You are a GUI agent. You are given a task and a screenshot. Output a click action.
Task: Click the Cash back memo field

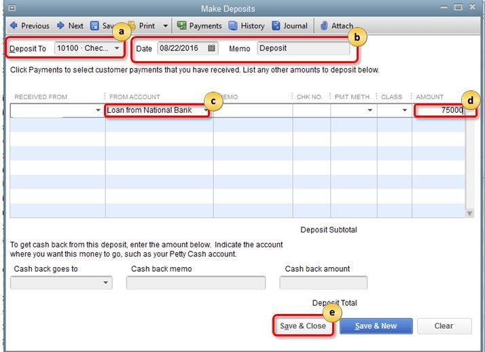pyautogui.click(x=196, y=283)
